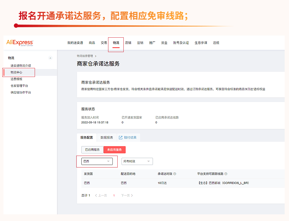The height and width of the screenshot is (221, 289).
Task: Open the 账号及认证 top menu
Action: click(181, 43)
